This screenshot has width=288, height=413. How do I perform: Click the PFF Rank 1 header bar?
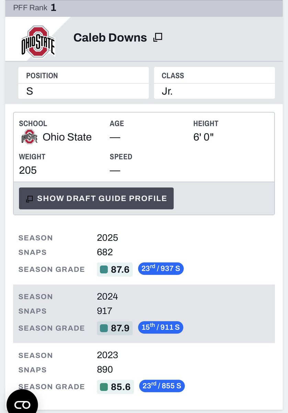tap(144, 8)
